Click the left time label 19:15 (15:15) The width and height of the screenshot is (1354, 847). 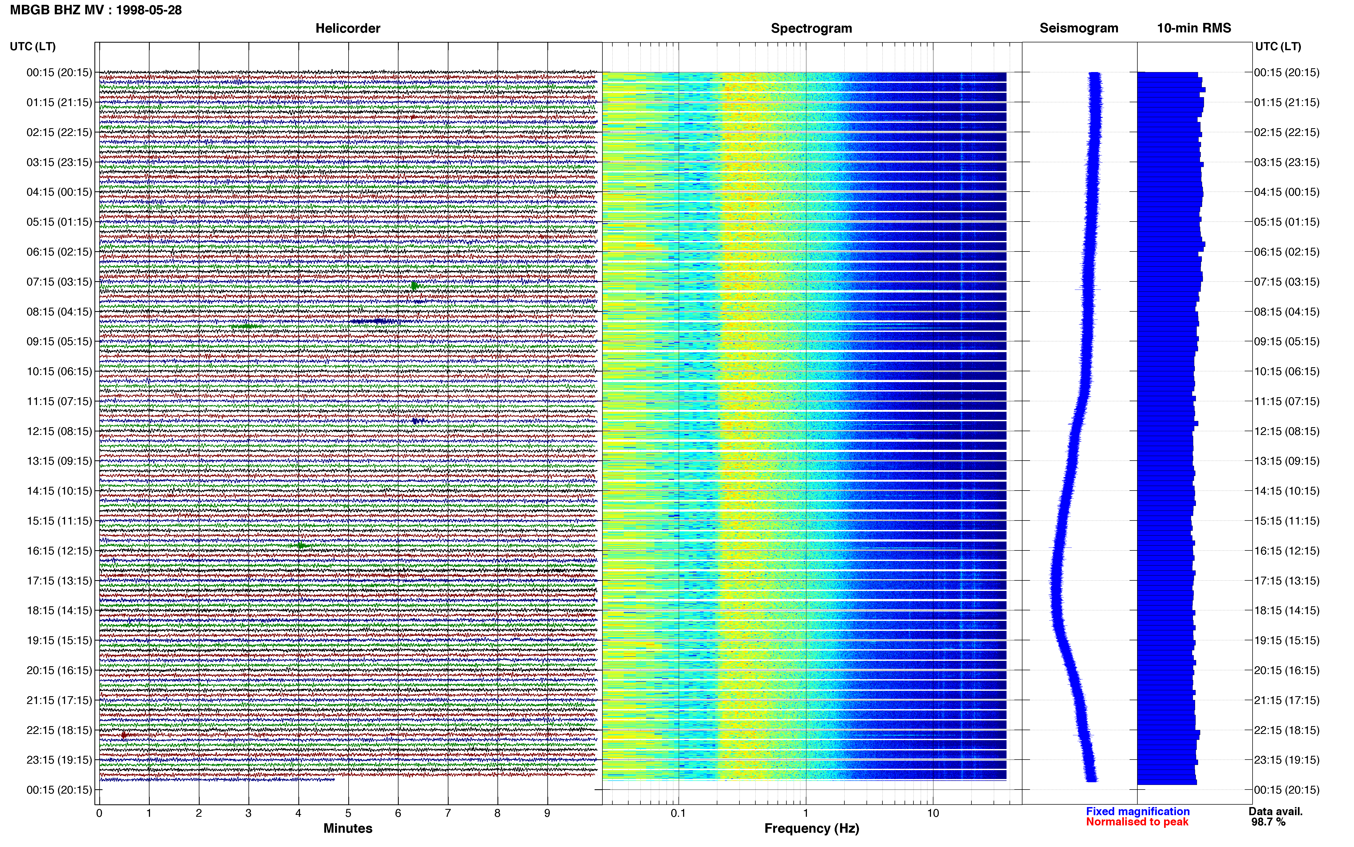pyautogui.click(x=59, y=640)
